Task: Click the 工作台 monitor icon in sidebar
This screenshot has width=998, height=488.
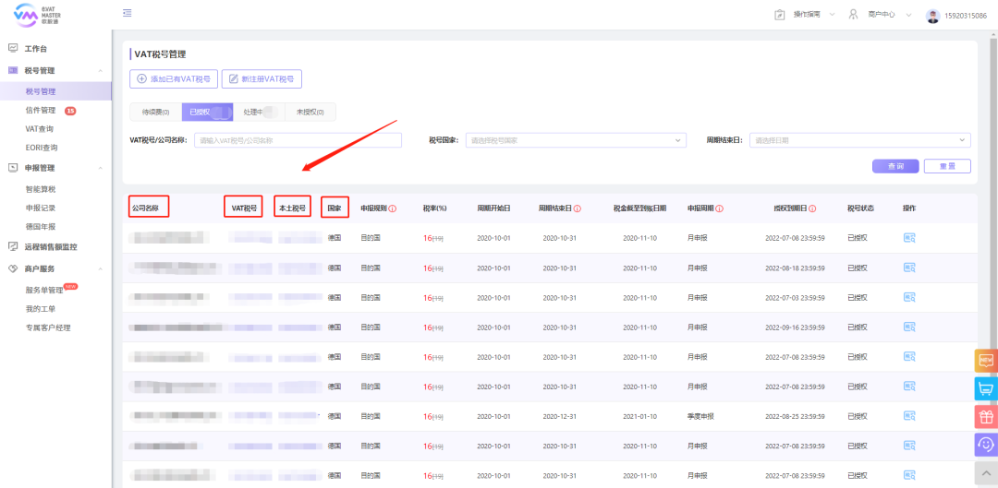Action: click(13, 48)
